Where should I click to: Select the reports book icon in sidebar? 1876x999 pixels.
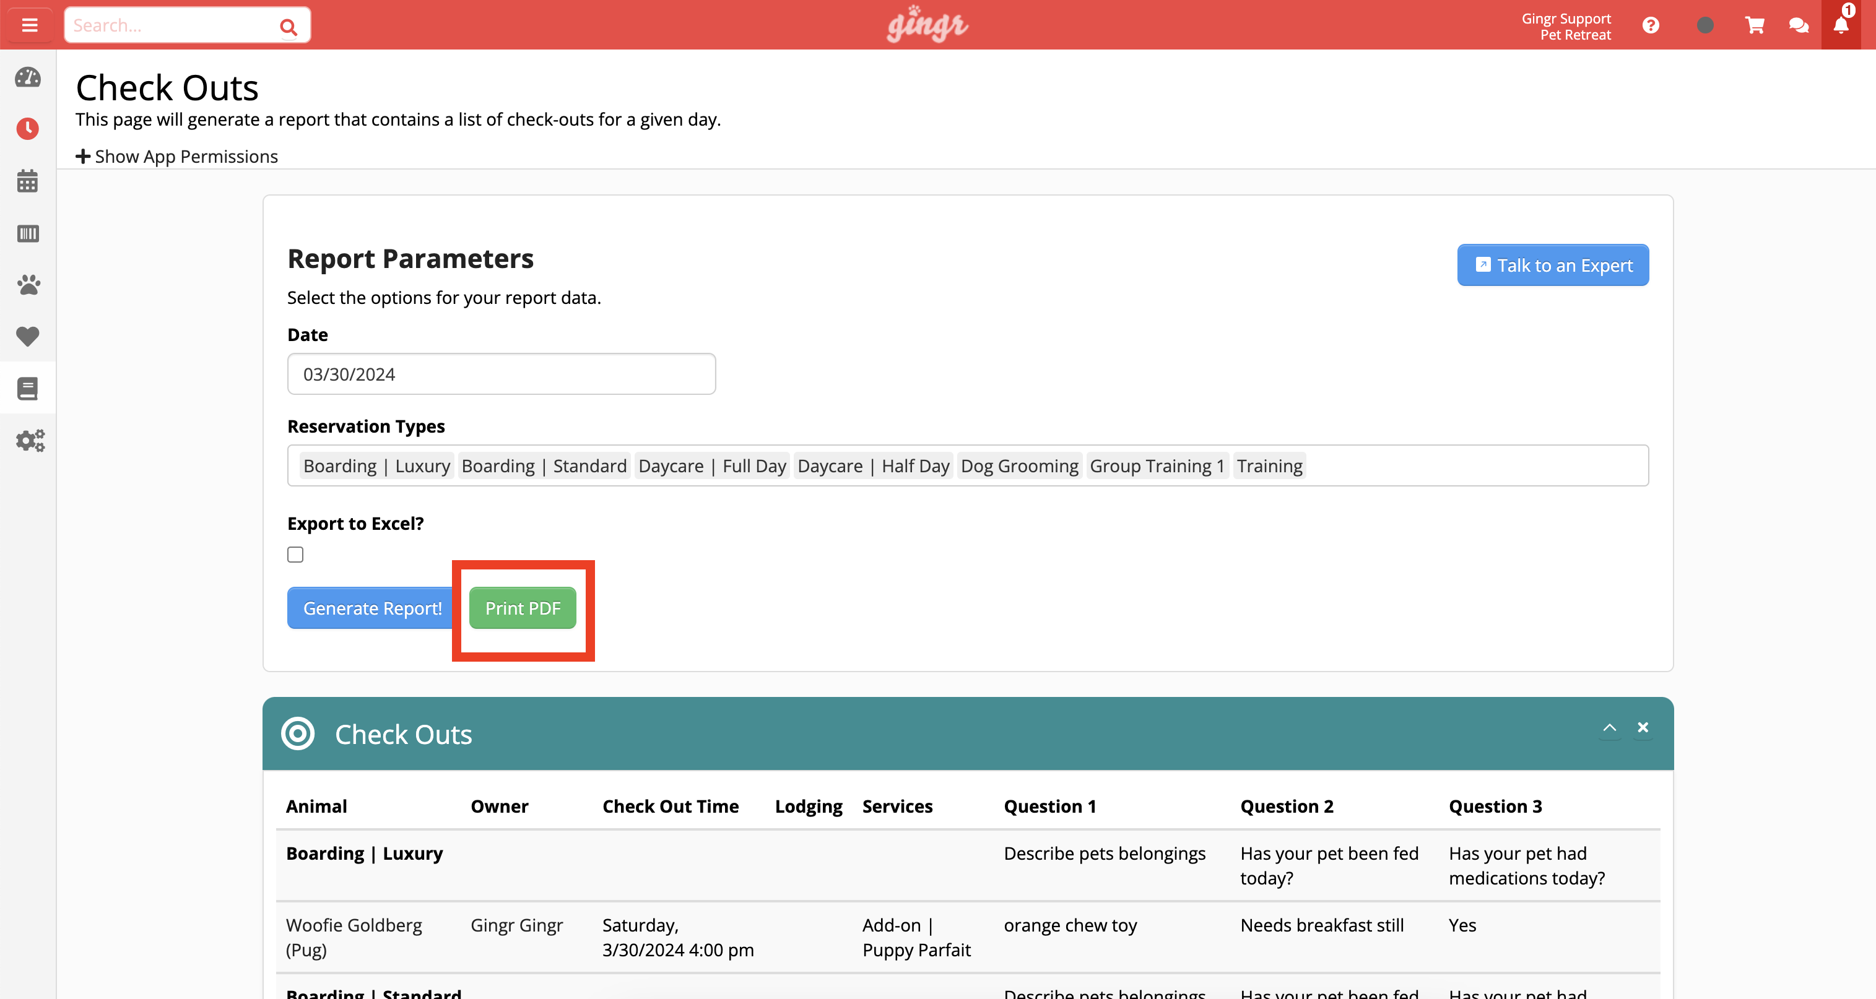point(28,388)
